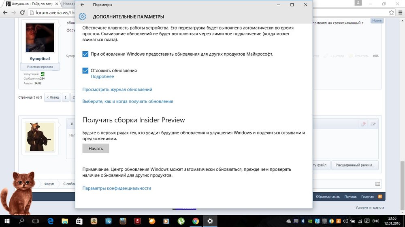The height and width of the screenshot is (227, 405).
Task: Click '< Назад' pagination button
Action: 53,97
